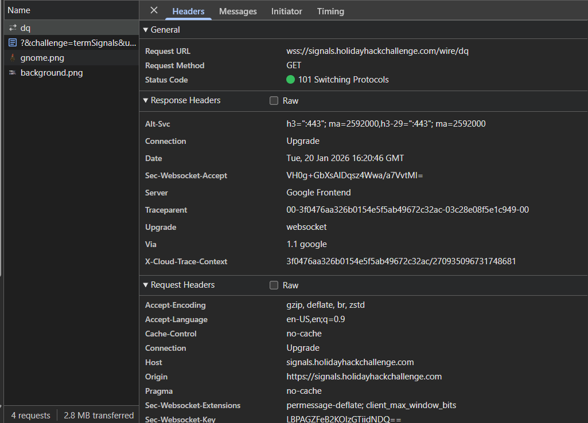Collapse the Request Headers section
588x423 pixels.
(146, 285)
